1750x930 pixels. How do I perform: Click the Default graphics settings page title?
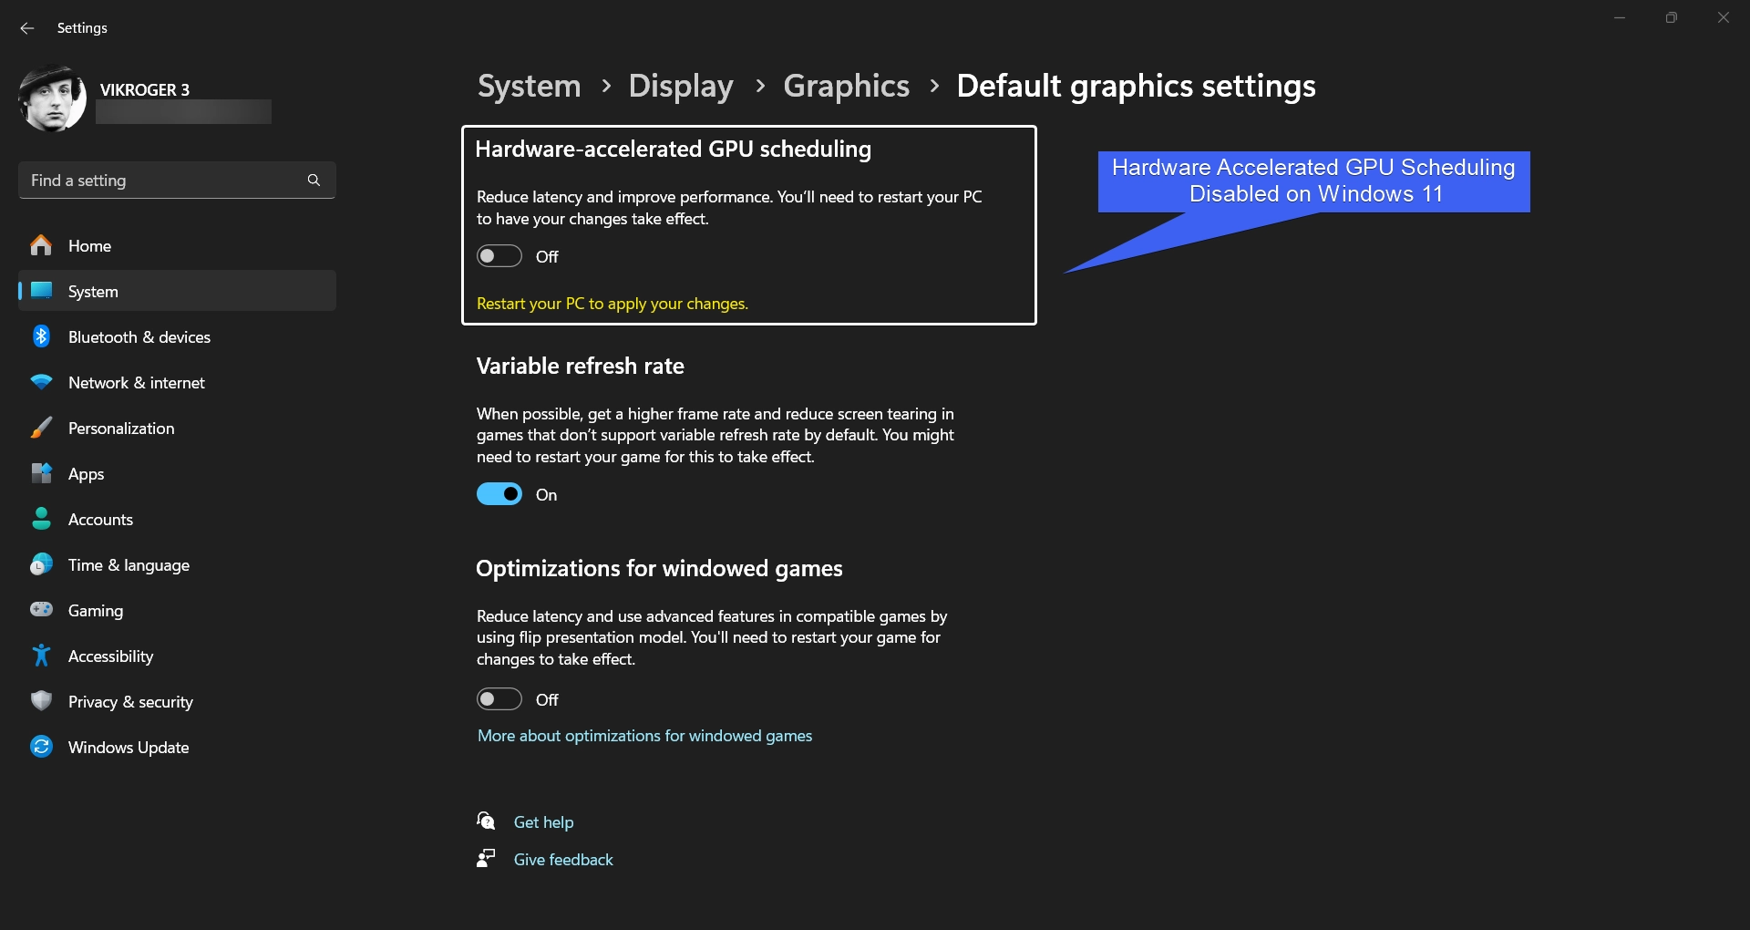1136,86
